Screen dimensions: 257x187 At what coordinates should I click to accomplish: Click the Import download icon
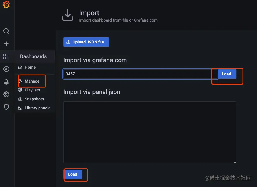tap(67, 15)
